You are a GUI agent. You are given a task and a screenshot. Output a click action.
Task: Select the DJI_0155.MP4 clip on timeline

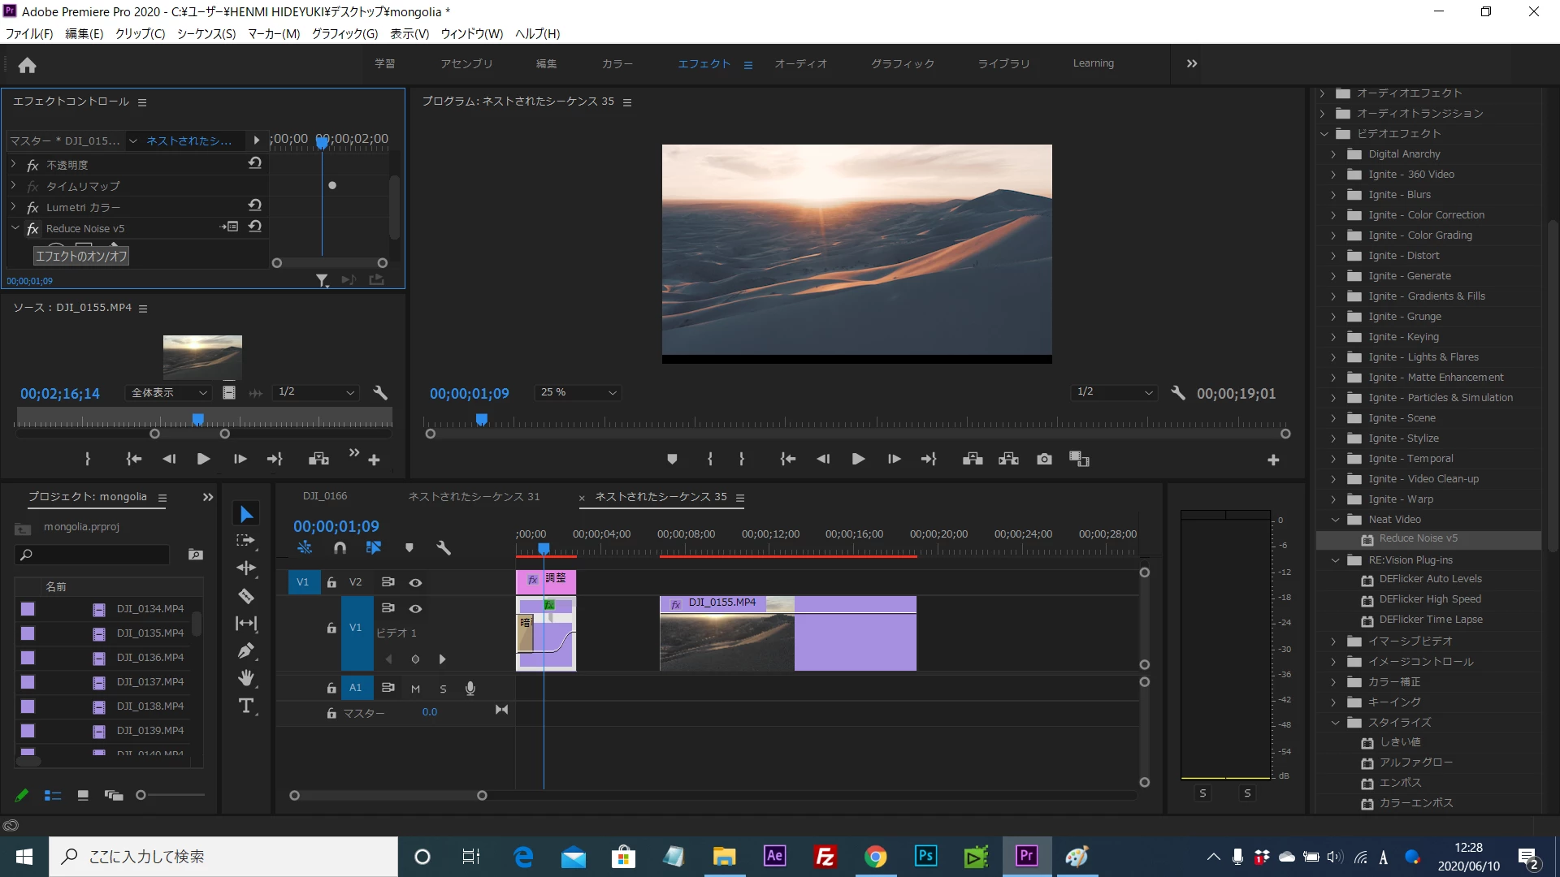853,642
